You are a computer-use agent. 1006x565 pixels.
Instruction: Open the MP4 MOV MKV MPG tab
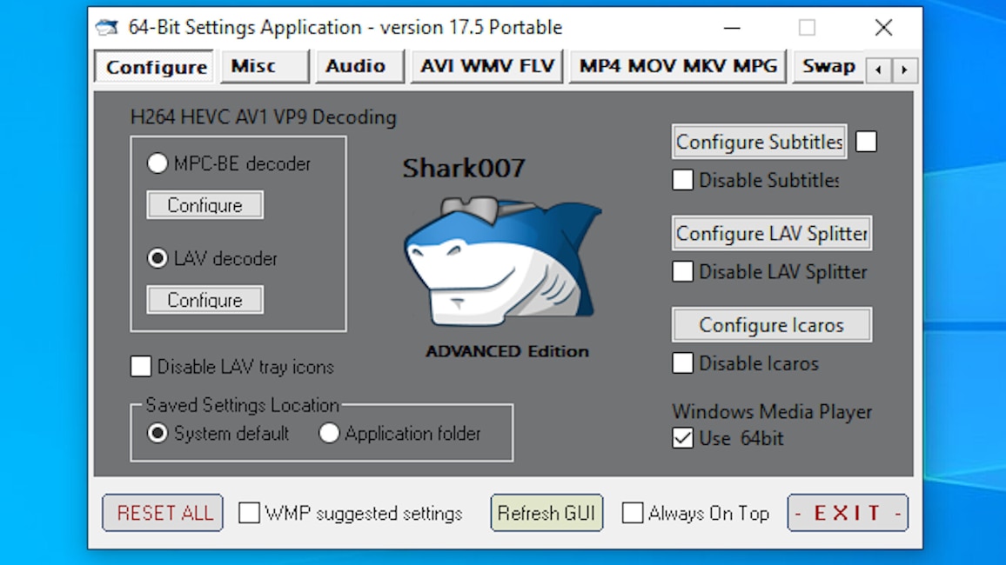click(678, 66)
